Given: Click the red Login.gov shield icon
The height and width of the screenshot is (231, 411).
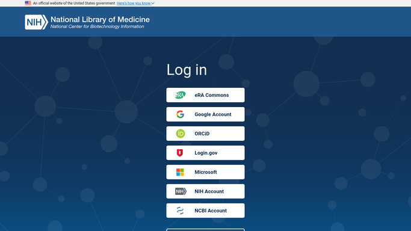Looking at the screenshot, I should point(179,153).
